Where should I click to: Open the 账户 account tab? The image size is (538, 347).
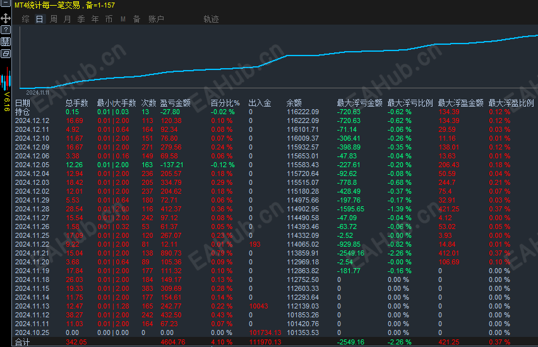(x=156, y=19)
